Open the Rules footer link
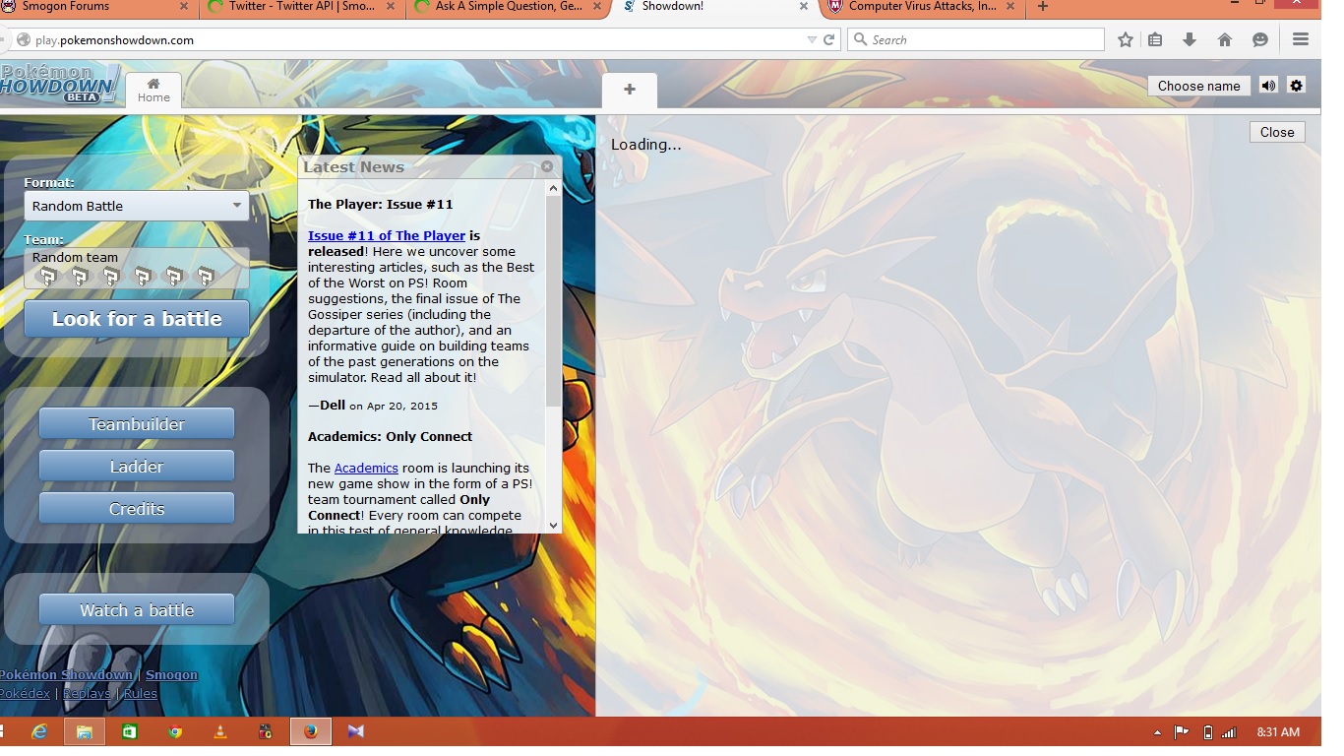1344x756 pixels. [140, 693]
